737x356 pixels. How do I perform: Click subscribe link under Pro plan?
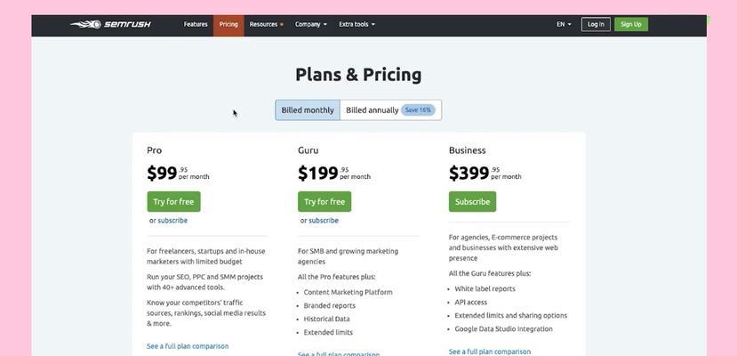click(172, 220)
